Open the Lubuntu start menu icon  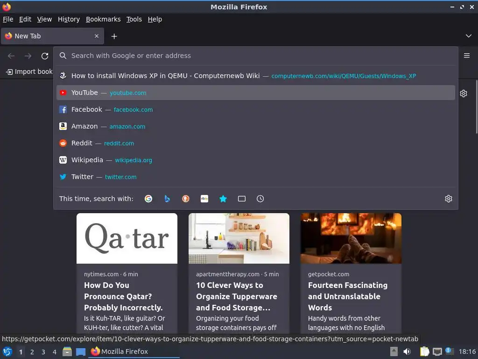click(7, 352)
